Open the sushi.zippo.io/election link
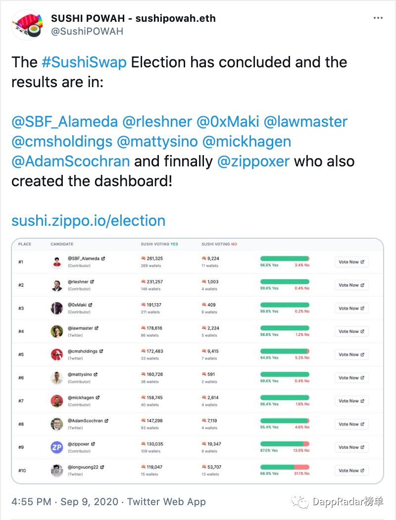Viewport: 396px width, 520px height. click(89, 221)
